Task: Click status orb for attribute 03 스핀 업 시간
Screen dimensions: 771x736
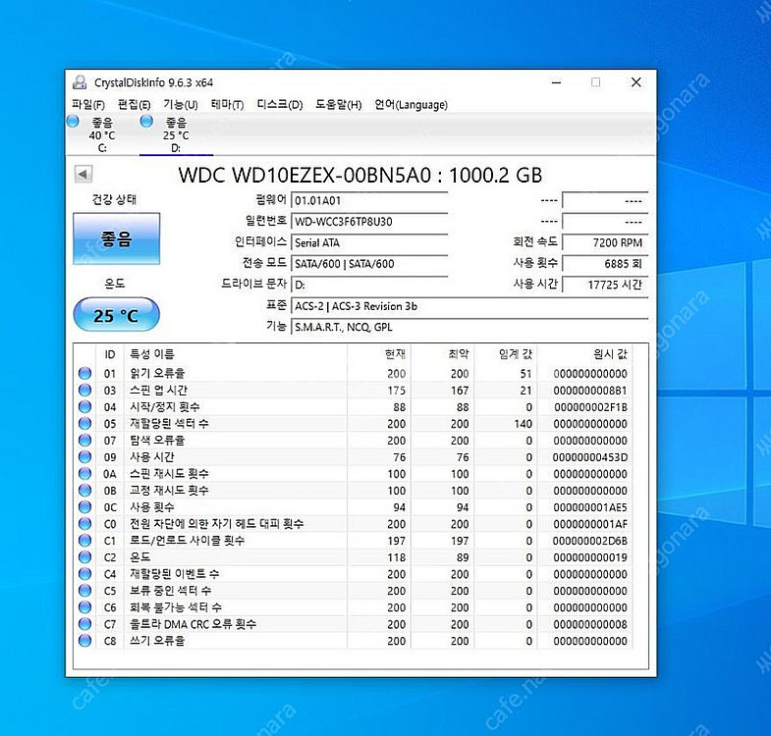Action: (x=85, y=390)
